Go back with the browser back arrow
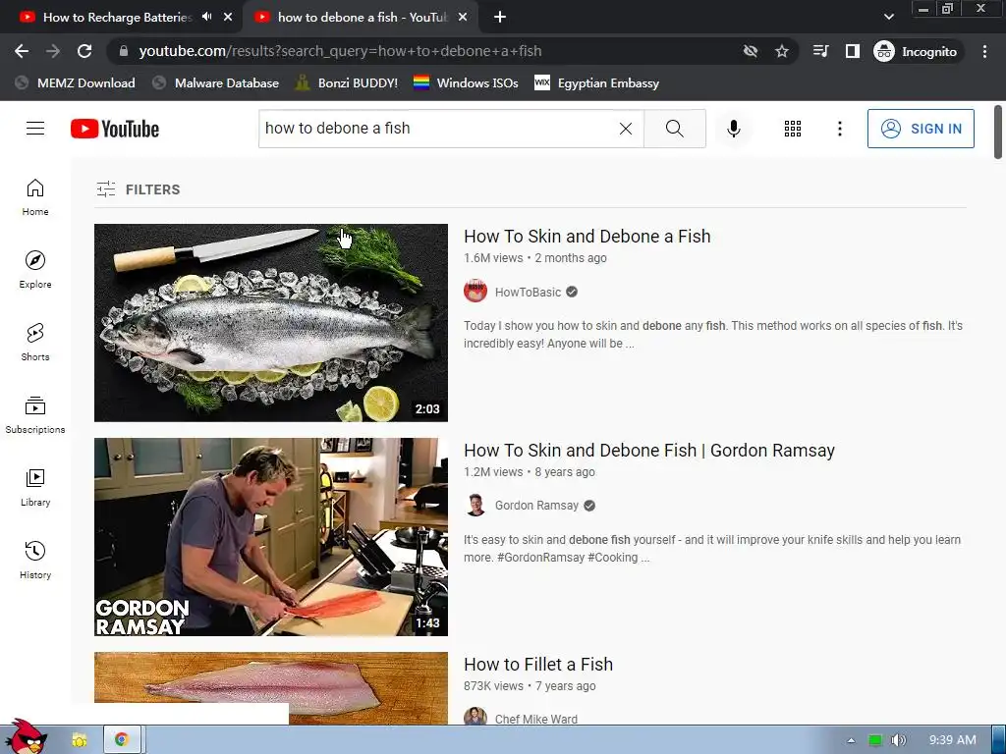Screen dimensions: 1006x754 (22, 51)
